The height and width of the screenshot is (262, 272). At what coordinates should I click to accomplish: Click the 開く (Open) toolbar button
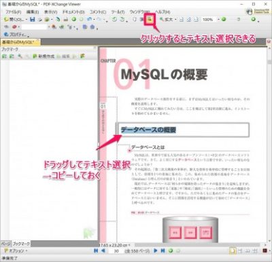[15, 20]
